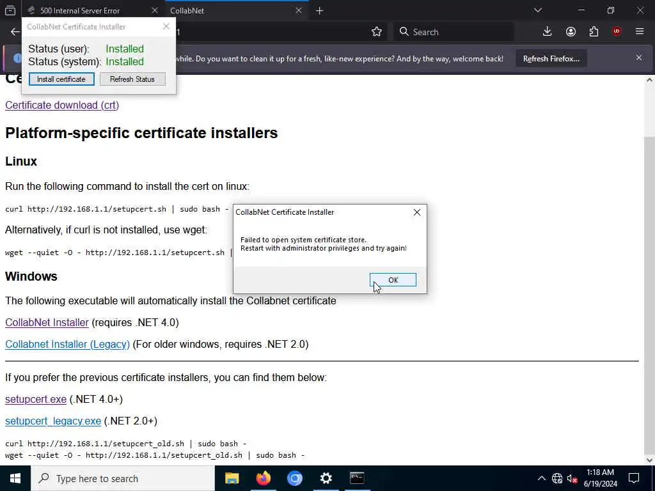This screenshot has height=491, width=655.
Task: Click the Refresh Firefox... button
Action: 551,58
